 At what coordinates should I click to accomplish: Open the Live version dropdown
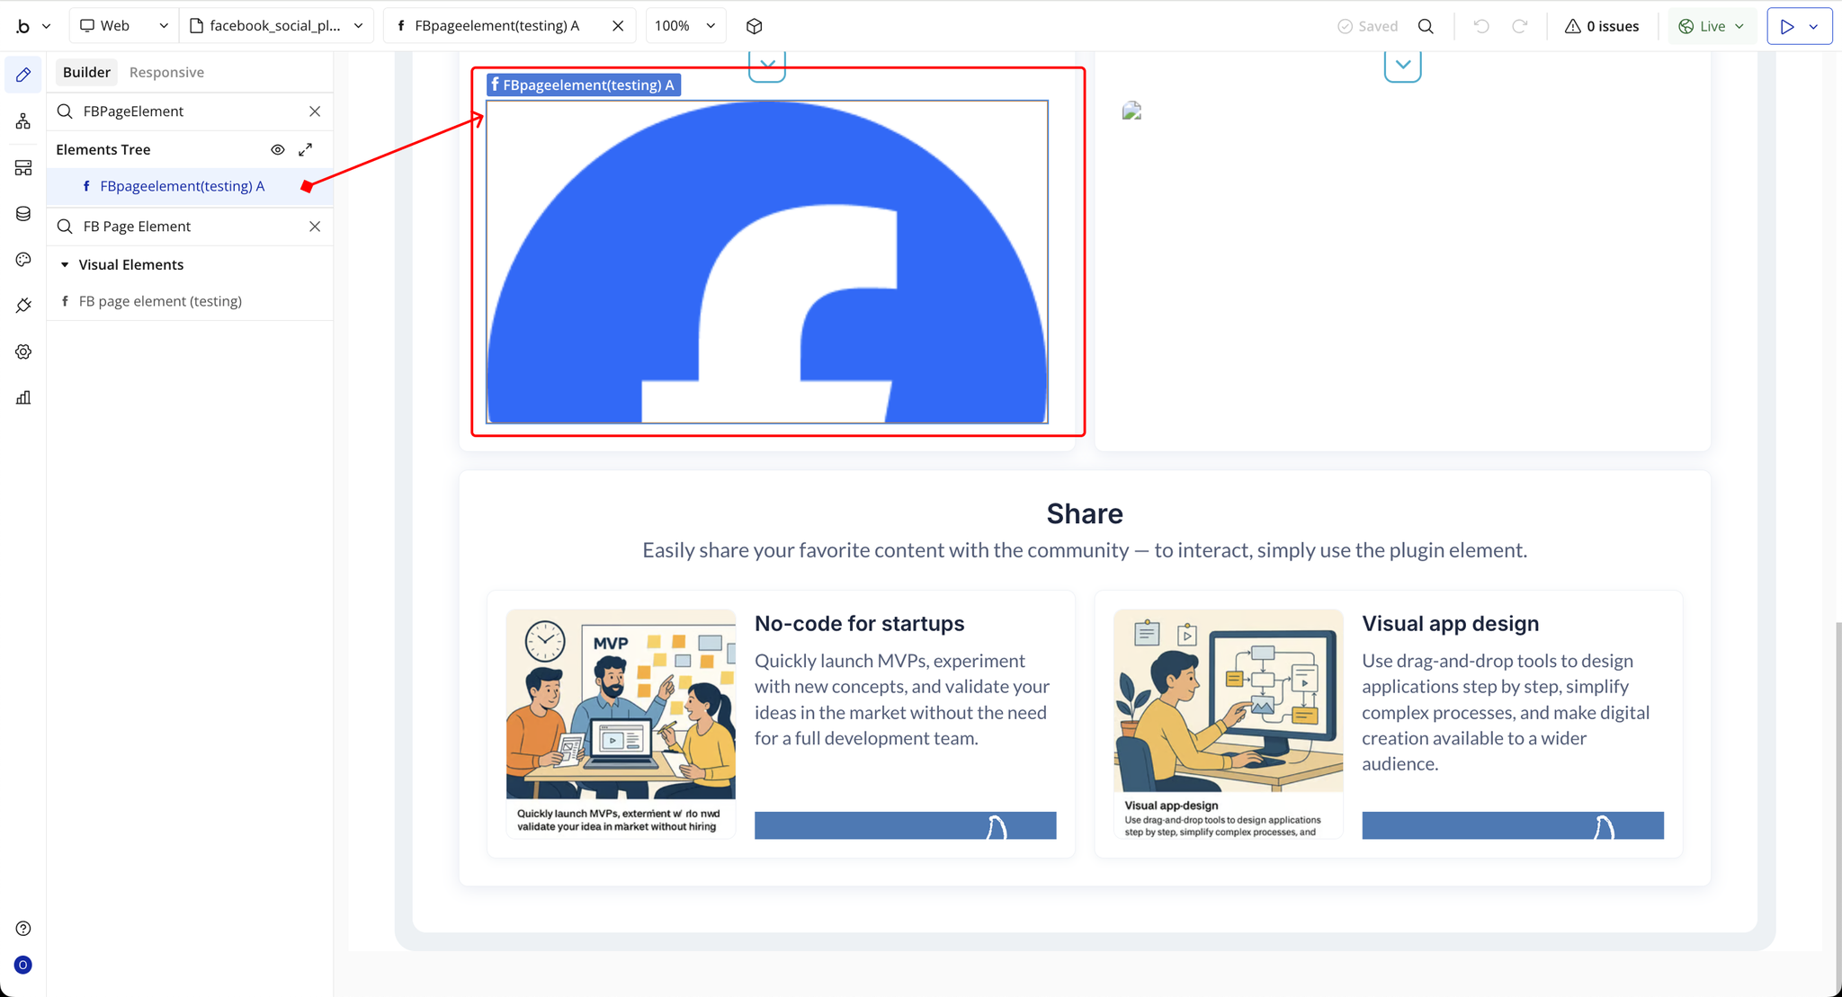point(1712,26)
